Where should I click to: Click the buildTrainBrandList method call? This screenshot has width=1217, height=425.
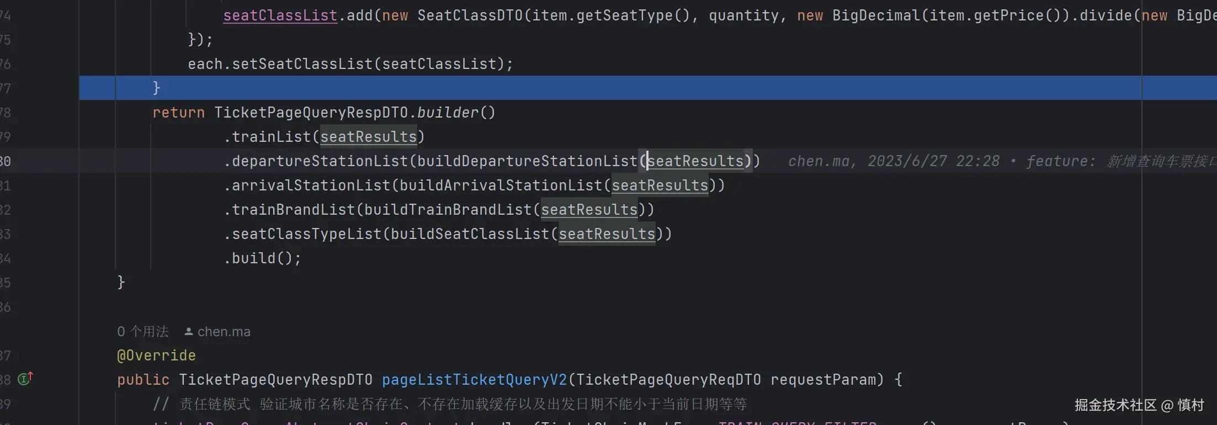pos(448,210)
